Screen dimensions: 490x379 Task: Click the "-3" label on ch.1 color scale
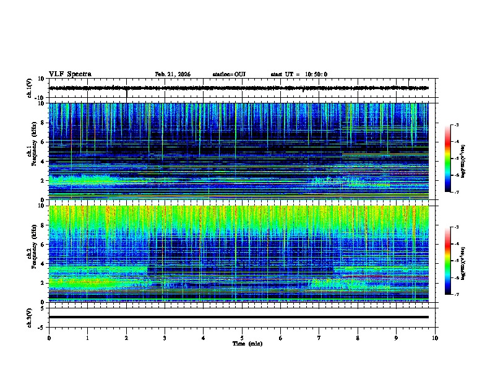[x=456, y=125]
